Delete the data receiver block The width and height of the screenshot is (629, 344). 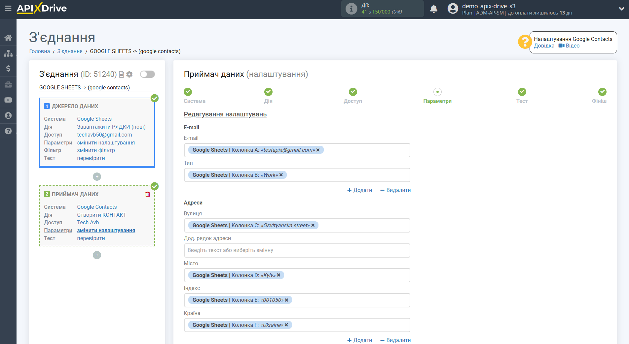click(148, 195)
